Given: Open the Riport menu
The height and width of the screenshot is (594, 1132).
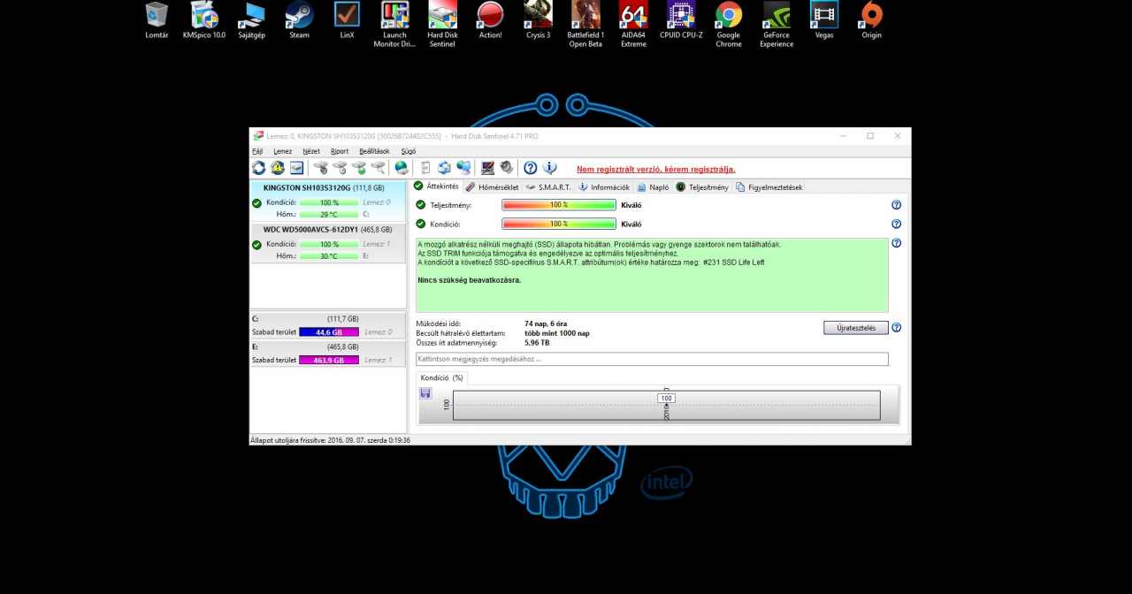Looking at the screenshot, I should click(x=340, y=151).
